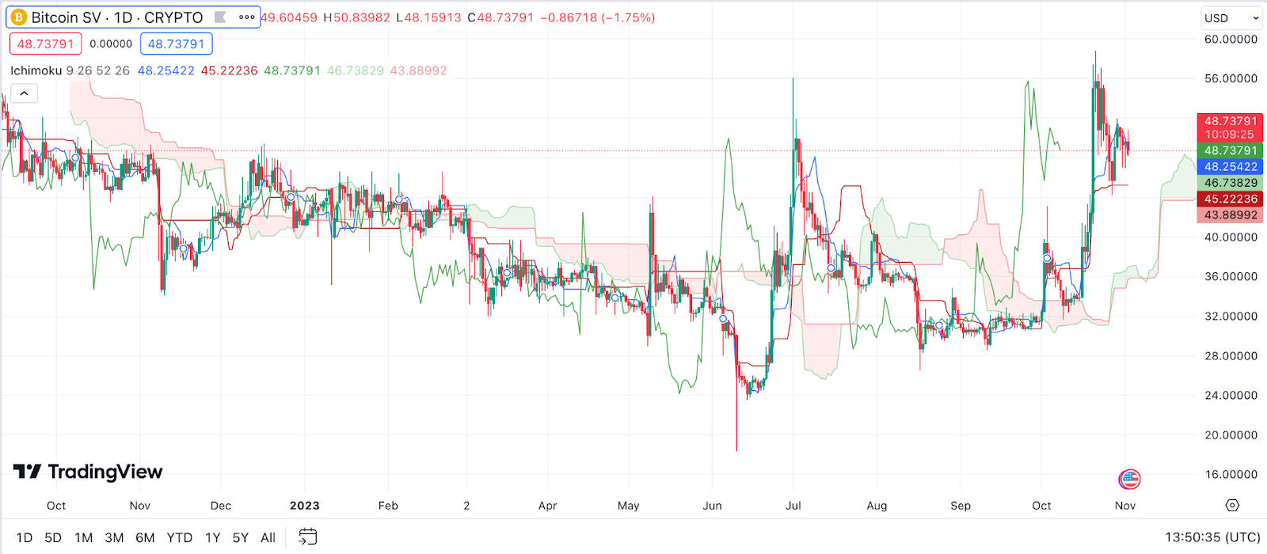Click the May label on time axis
The image size is (1267, 554).
[x=628, y=505]
